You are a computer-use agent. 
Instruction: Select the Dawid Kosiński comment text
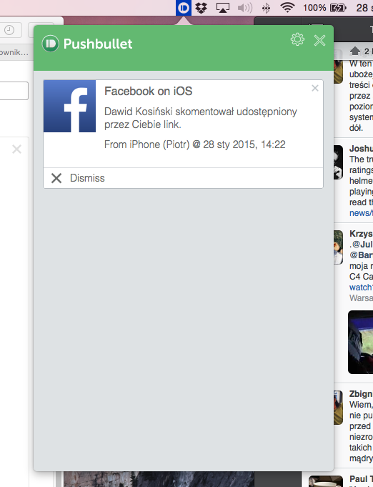201,118
